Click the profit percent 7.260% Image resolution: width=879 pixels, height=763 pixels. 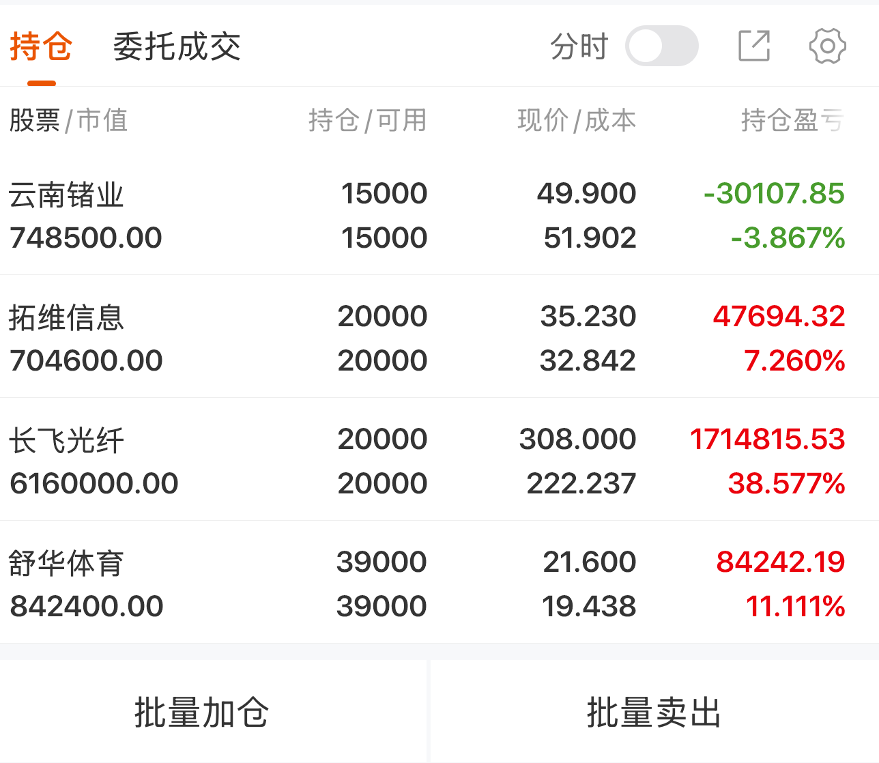[x=794, y=361]
